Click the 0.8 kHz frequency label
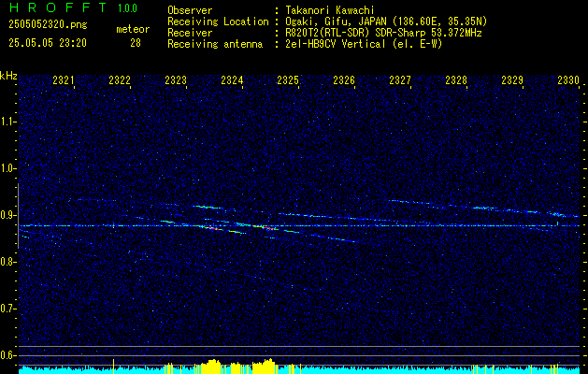The width and height of the screenshot is (588, 374). coord(8,262)
